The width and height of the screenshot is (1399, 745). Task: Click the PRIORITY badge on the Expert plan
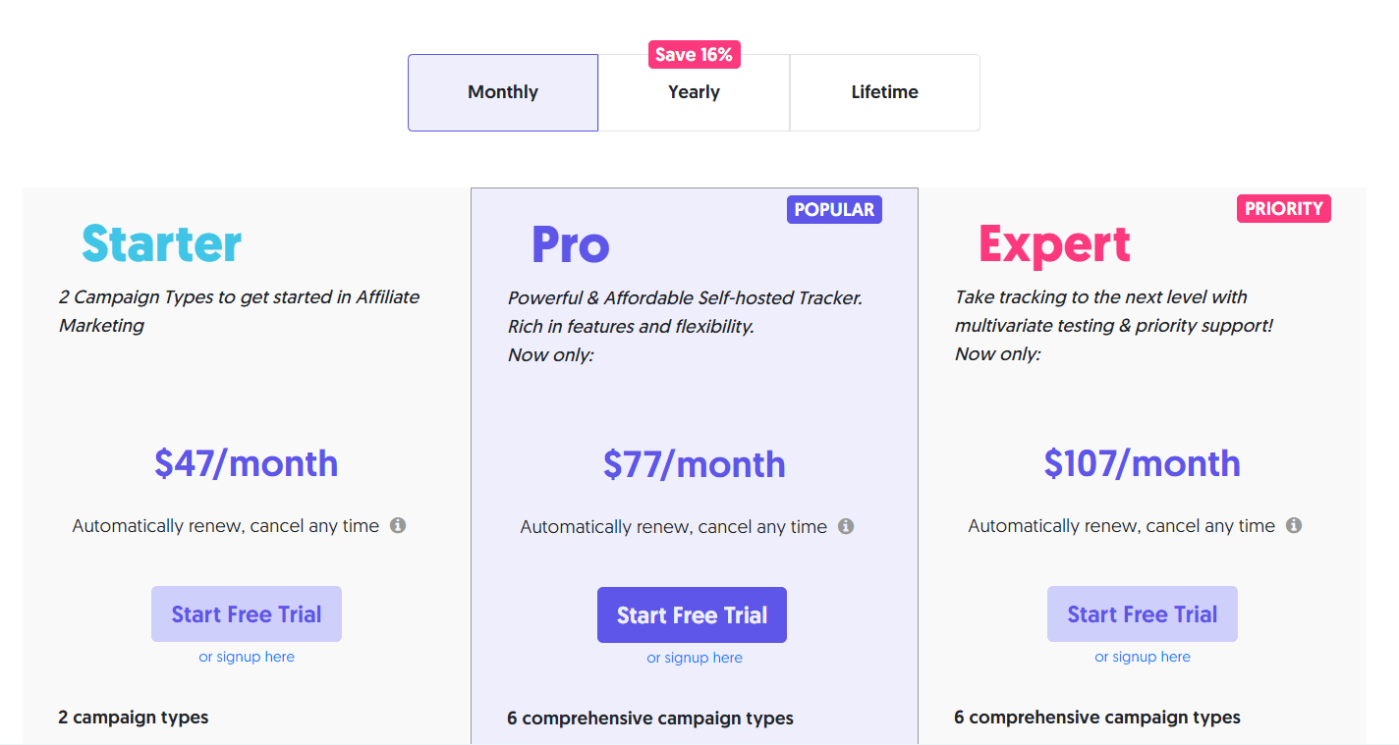pos(1283,208)
